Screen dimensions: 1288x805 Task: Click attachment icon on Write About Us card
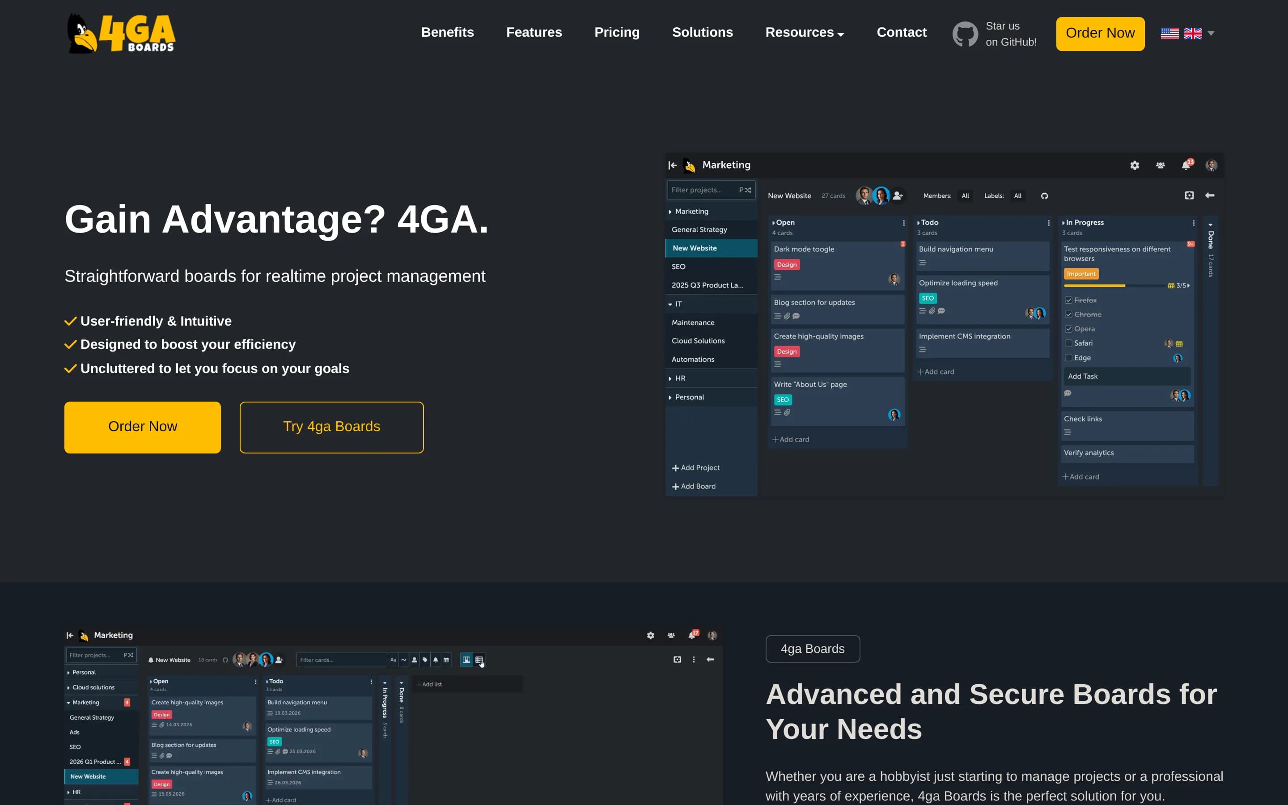click(787, 412)
